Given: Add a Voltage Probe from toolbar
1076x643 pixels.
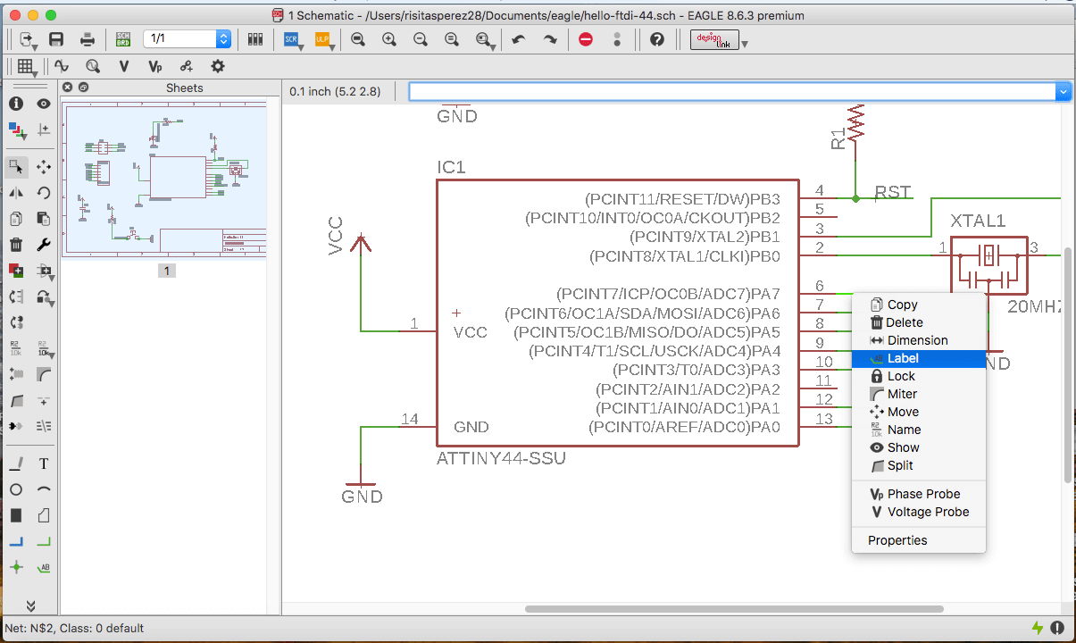Looking at the screenshot, I should coord(124,66).
